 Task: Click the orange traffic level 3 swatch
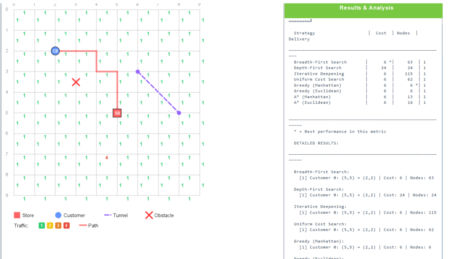click(58, 226)
